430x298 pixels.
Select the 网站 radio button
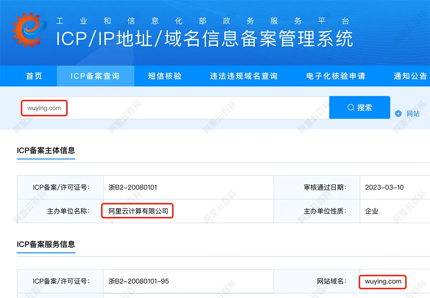tap(398, 113)
